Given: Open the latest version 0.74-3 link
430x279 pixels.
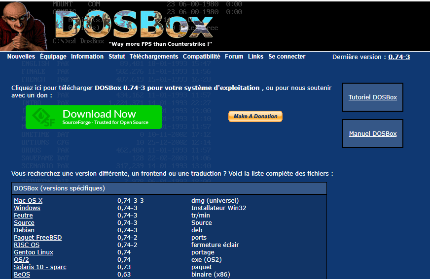Looking at the screenshot, I should (399, 57).
